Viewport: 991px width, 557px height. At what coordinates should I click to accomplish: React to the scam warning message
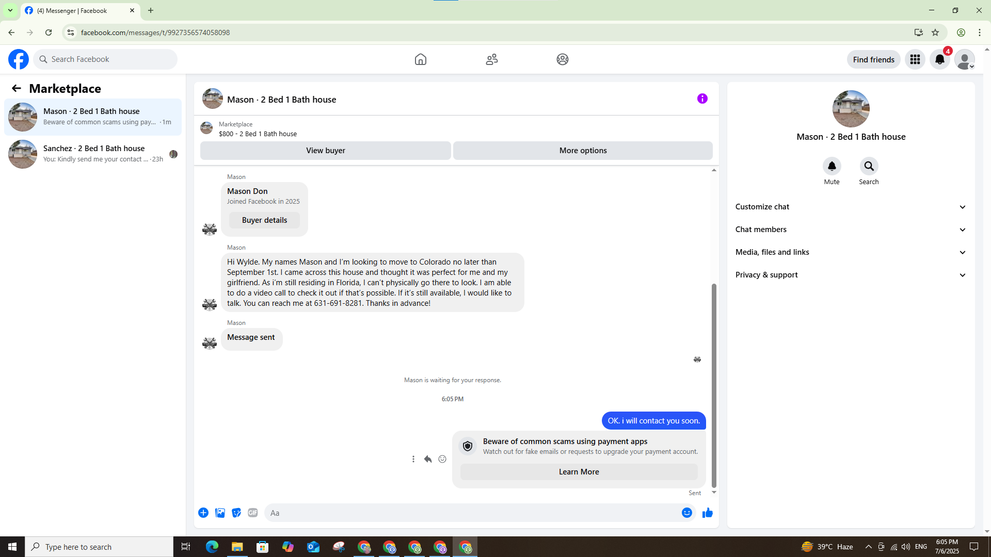[x=442, y=459]
